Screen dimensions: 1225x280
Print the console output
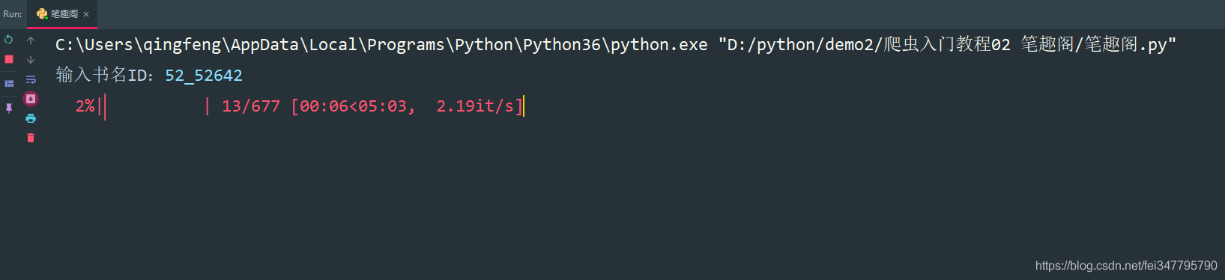31,118
